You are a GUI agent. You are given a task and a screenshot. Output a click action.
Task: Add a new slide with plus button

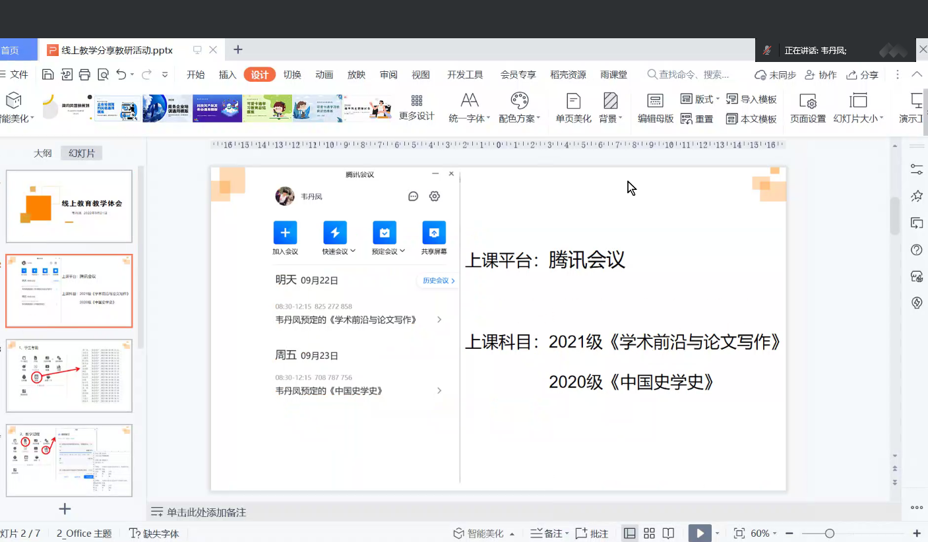[x=65, y=508]
